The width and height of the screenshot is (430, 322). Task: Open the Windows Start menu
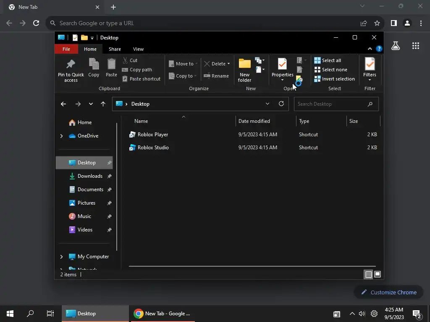10,314
